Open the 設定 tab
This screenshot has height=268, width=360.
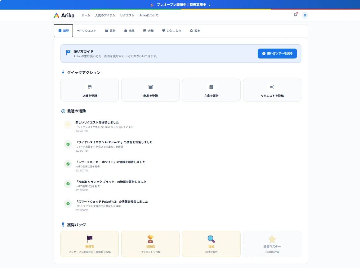pos(195,31)
